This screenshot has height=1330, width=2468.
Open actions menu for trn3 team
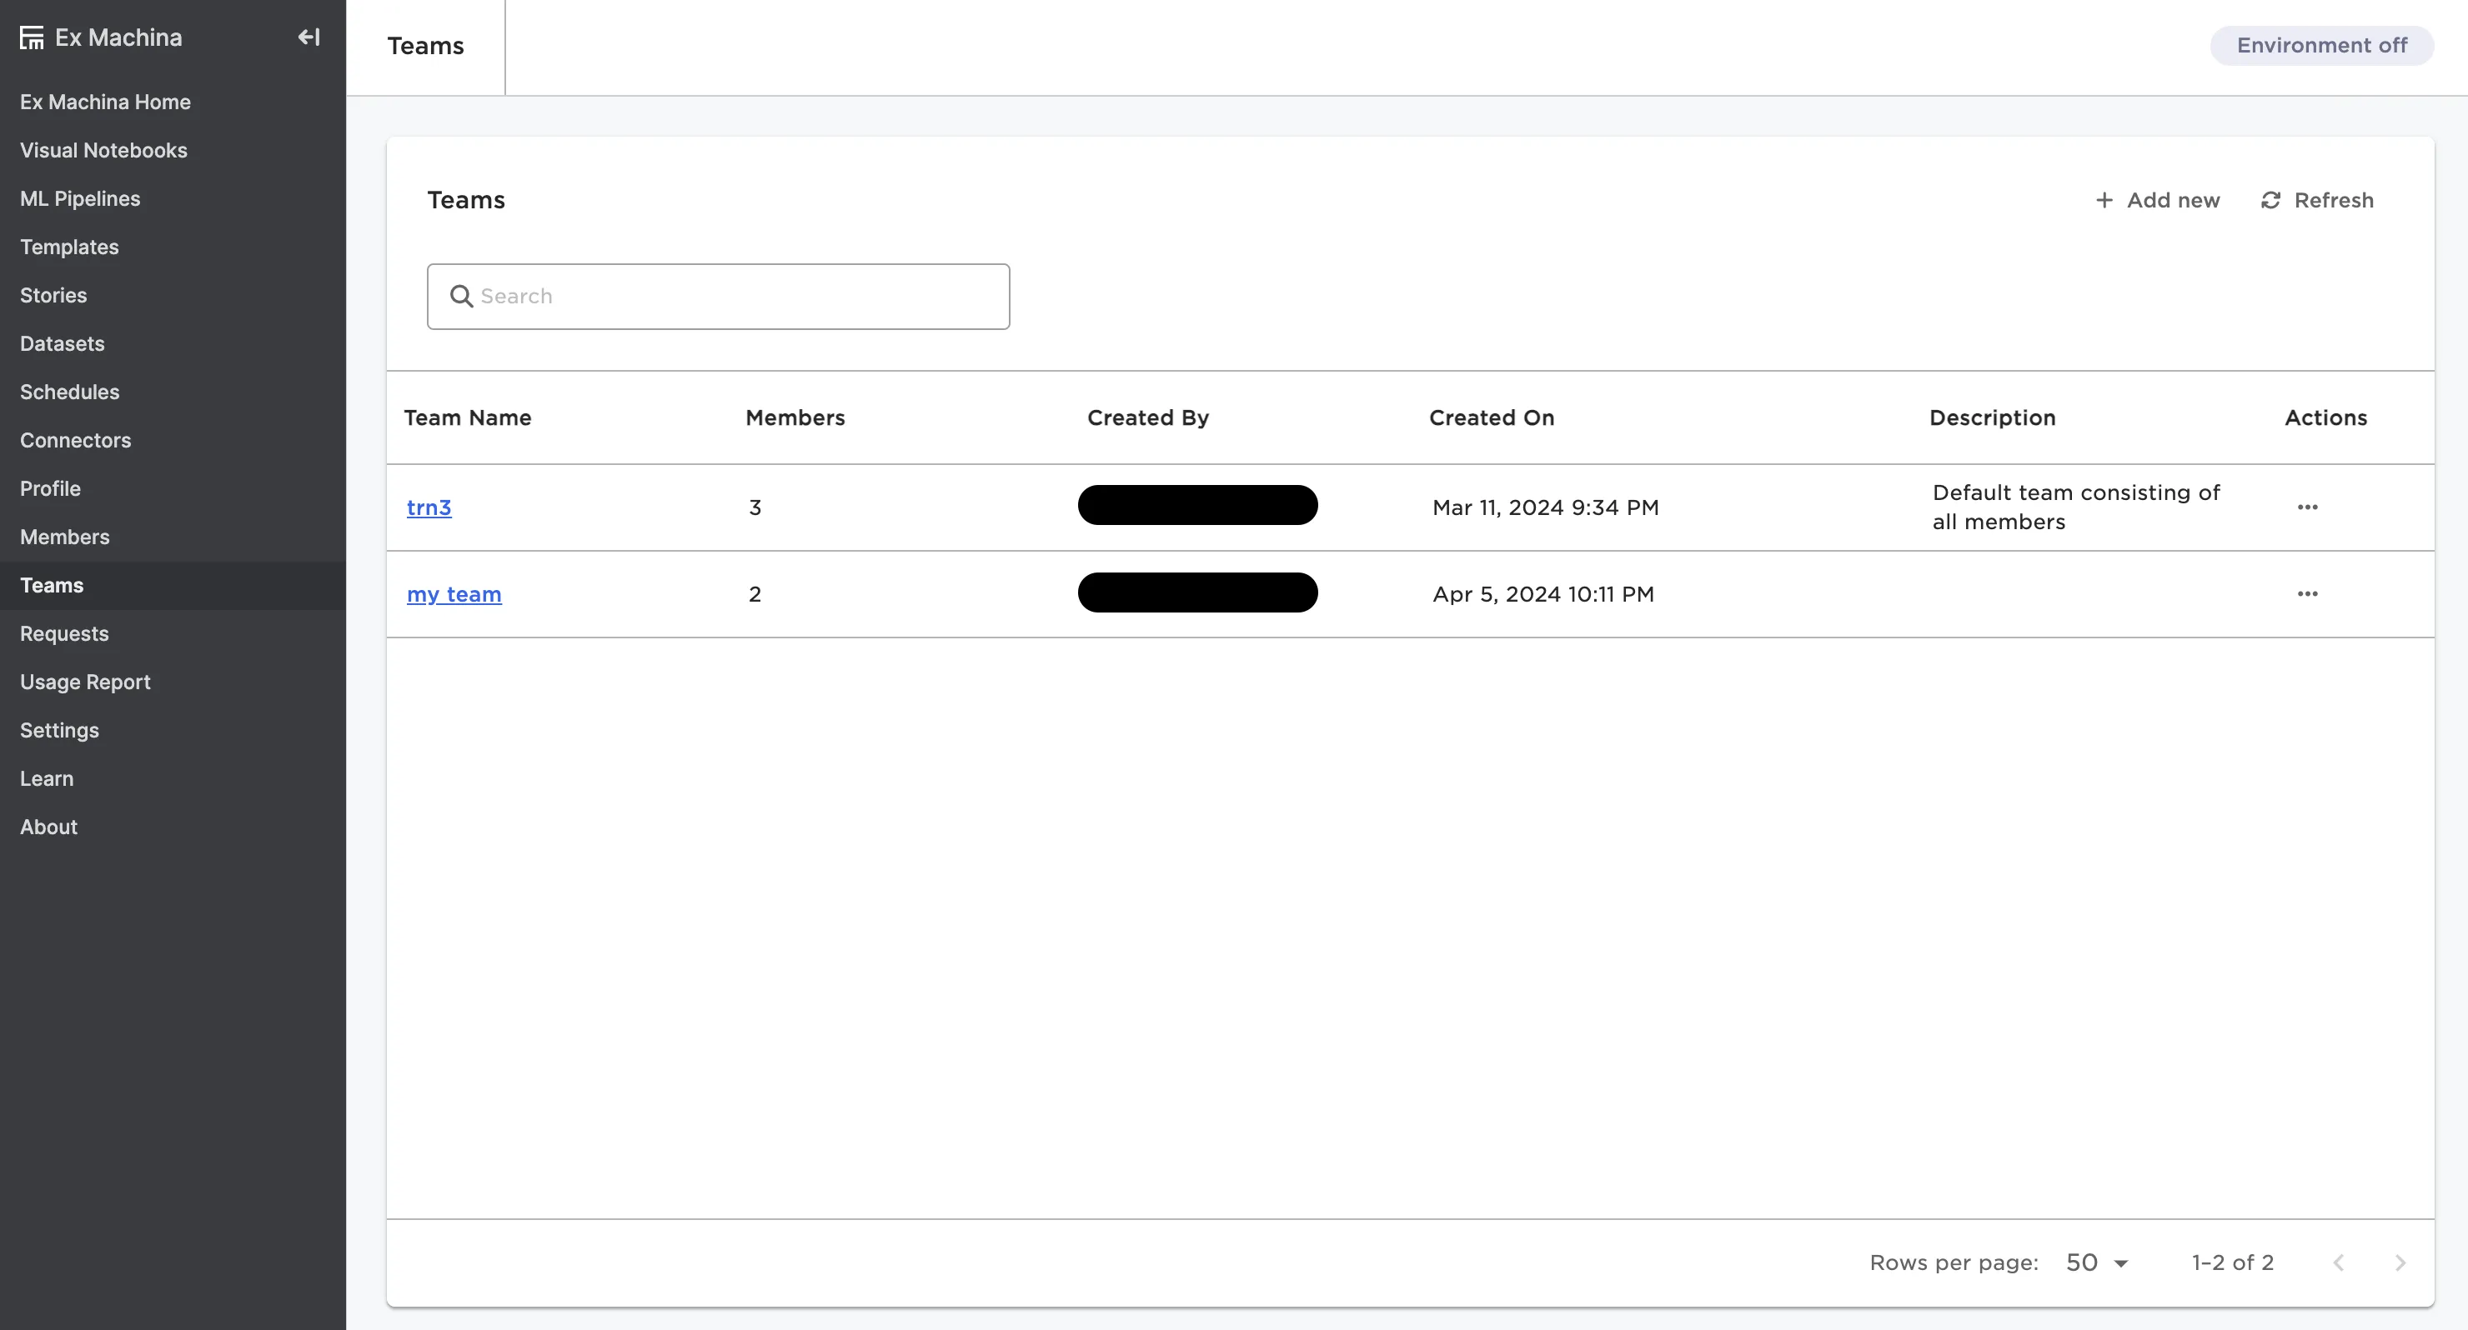(2307, 507)
